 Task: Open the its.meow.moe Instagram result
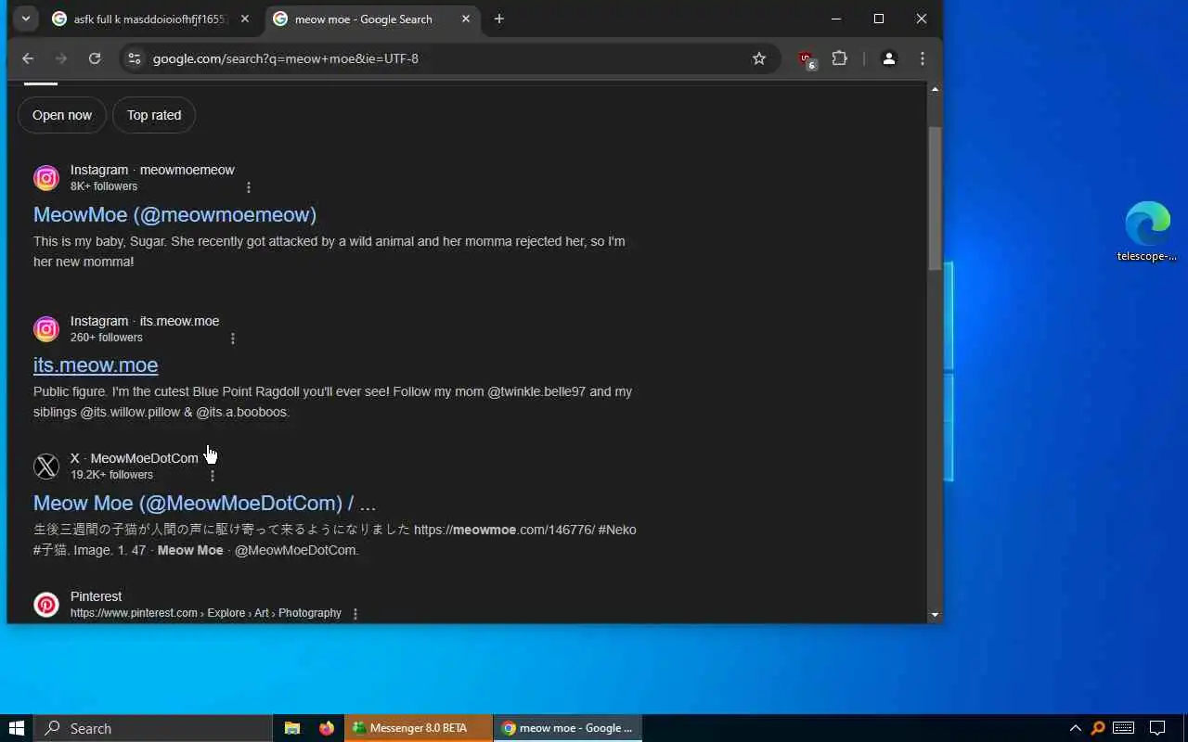pos(96,365)
